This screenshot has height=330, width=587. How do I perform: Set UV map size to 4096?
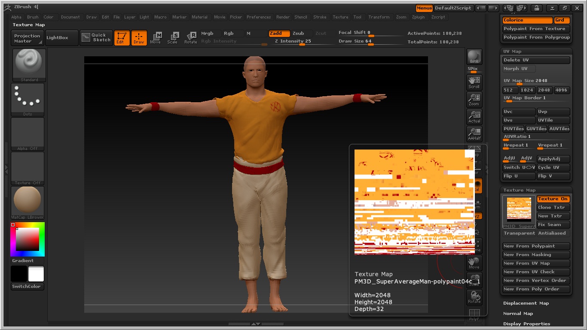point(561,90)
